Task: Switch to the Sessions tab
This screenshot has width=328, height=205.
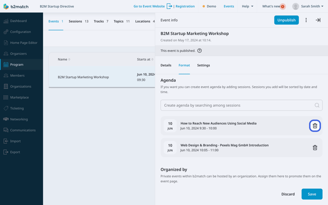Action: tap(79, 21)
